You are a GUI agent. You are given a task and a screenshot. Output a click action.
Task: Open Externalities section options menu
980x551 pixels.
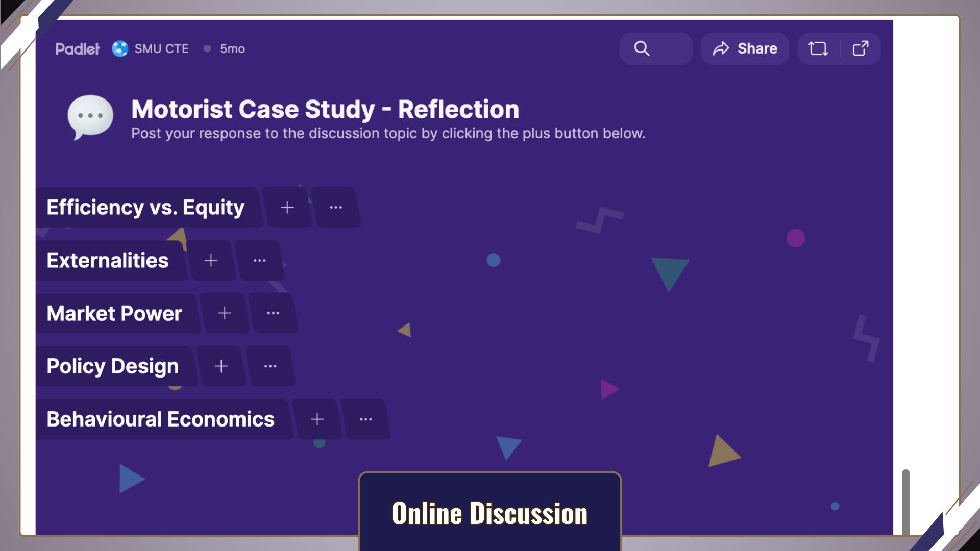[x=260, y=260]
